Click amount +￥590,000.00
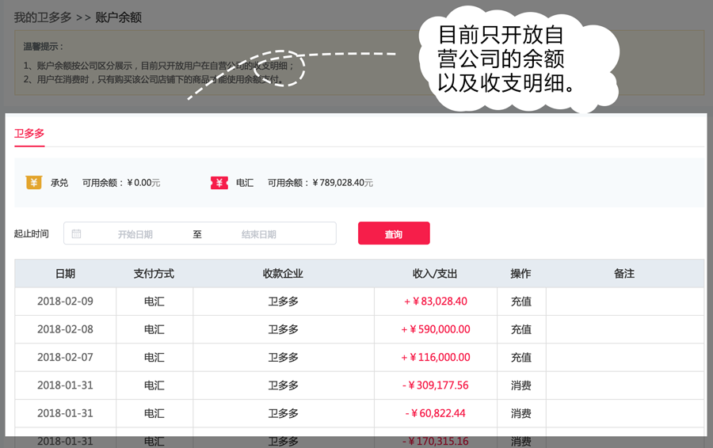The image size is (713, 448). coord(436,329)
